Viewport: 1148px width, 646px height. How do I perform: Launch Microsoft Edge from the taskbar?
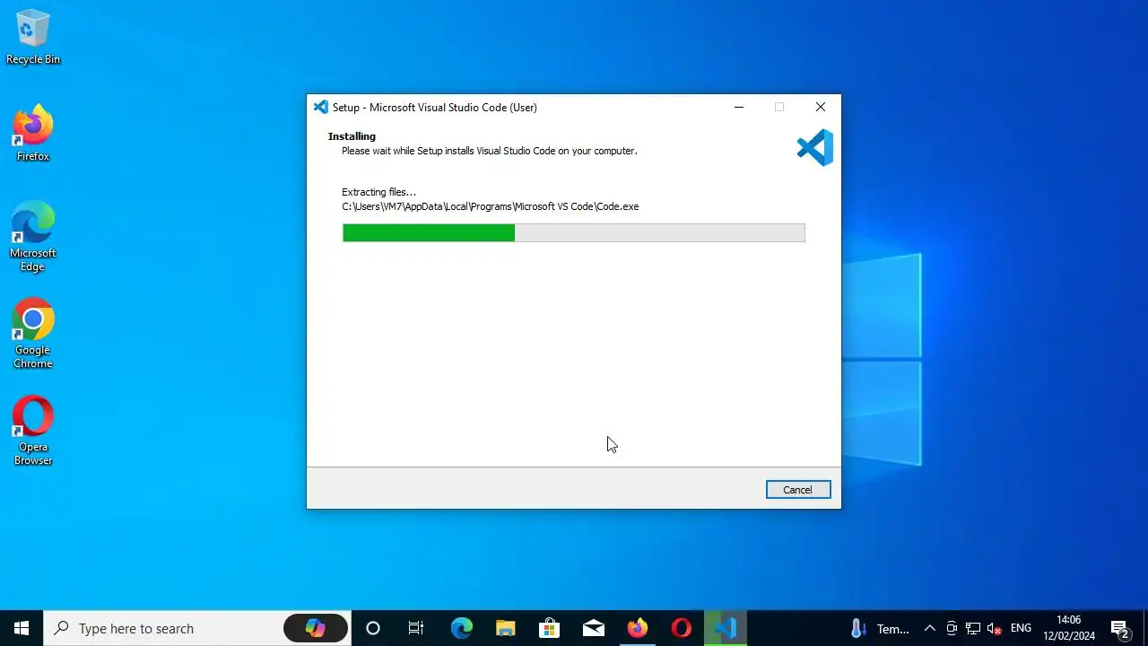(x=461, y=628)
